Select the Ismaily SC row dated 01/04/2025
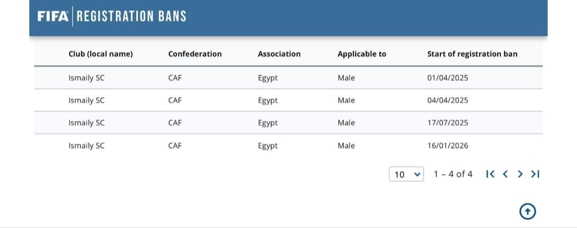The image size is (577, 228). tap(288, 78)
